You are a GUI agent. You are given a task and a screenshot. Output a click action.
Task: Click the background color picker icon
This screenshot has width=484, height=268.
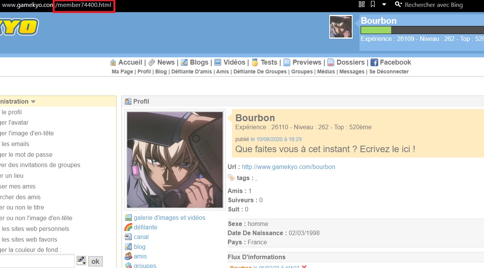point(81,261)
